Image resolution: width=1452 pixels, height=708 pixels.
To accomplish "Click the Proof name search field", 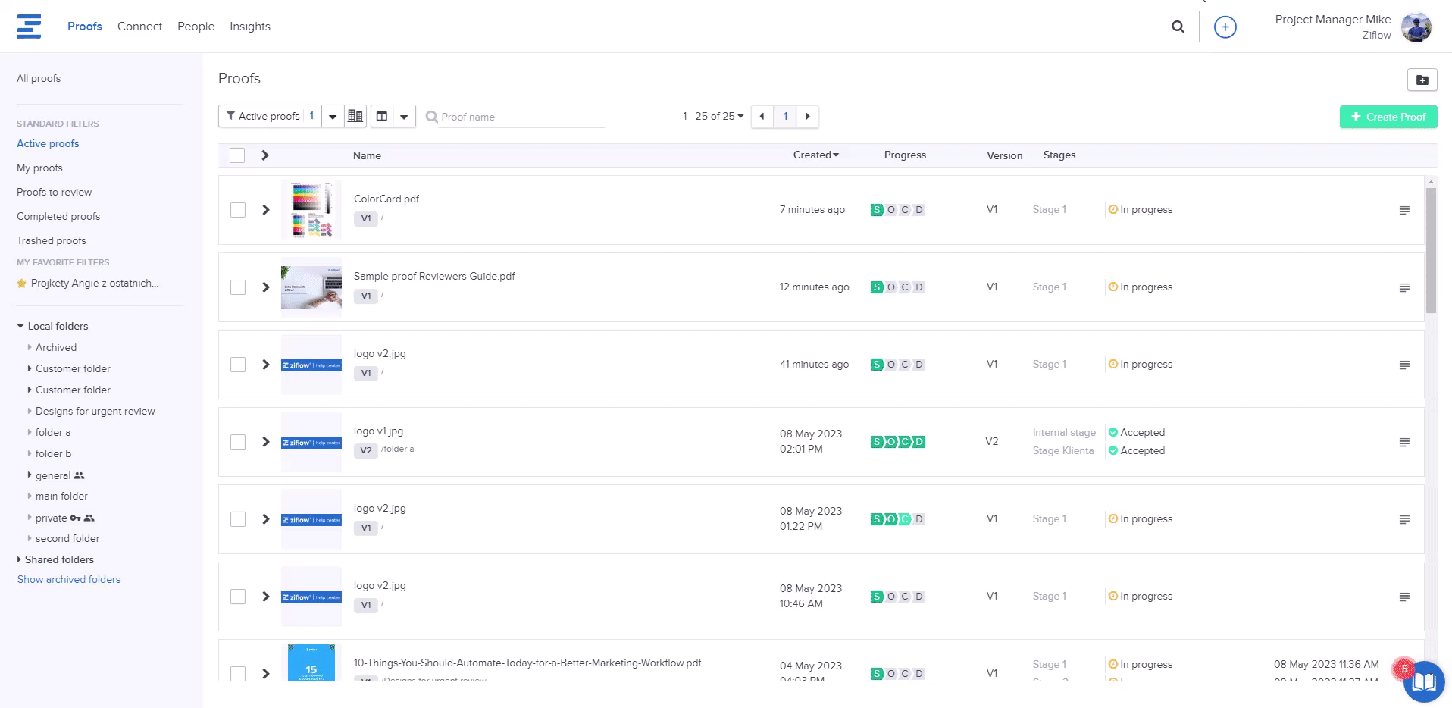I will point(521,117).
